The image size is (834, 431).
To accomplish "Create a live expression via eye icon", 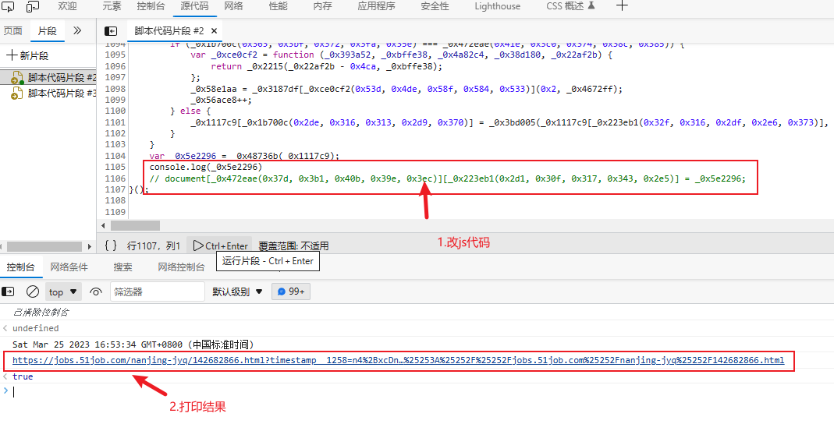I will point(96,291).
